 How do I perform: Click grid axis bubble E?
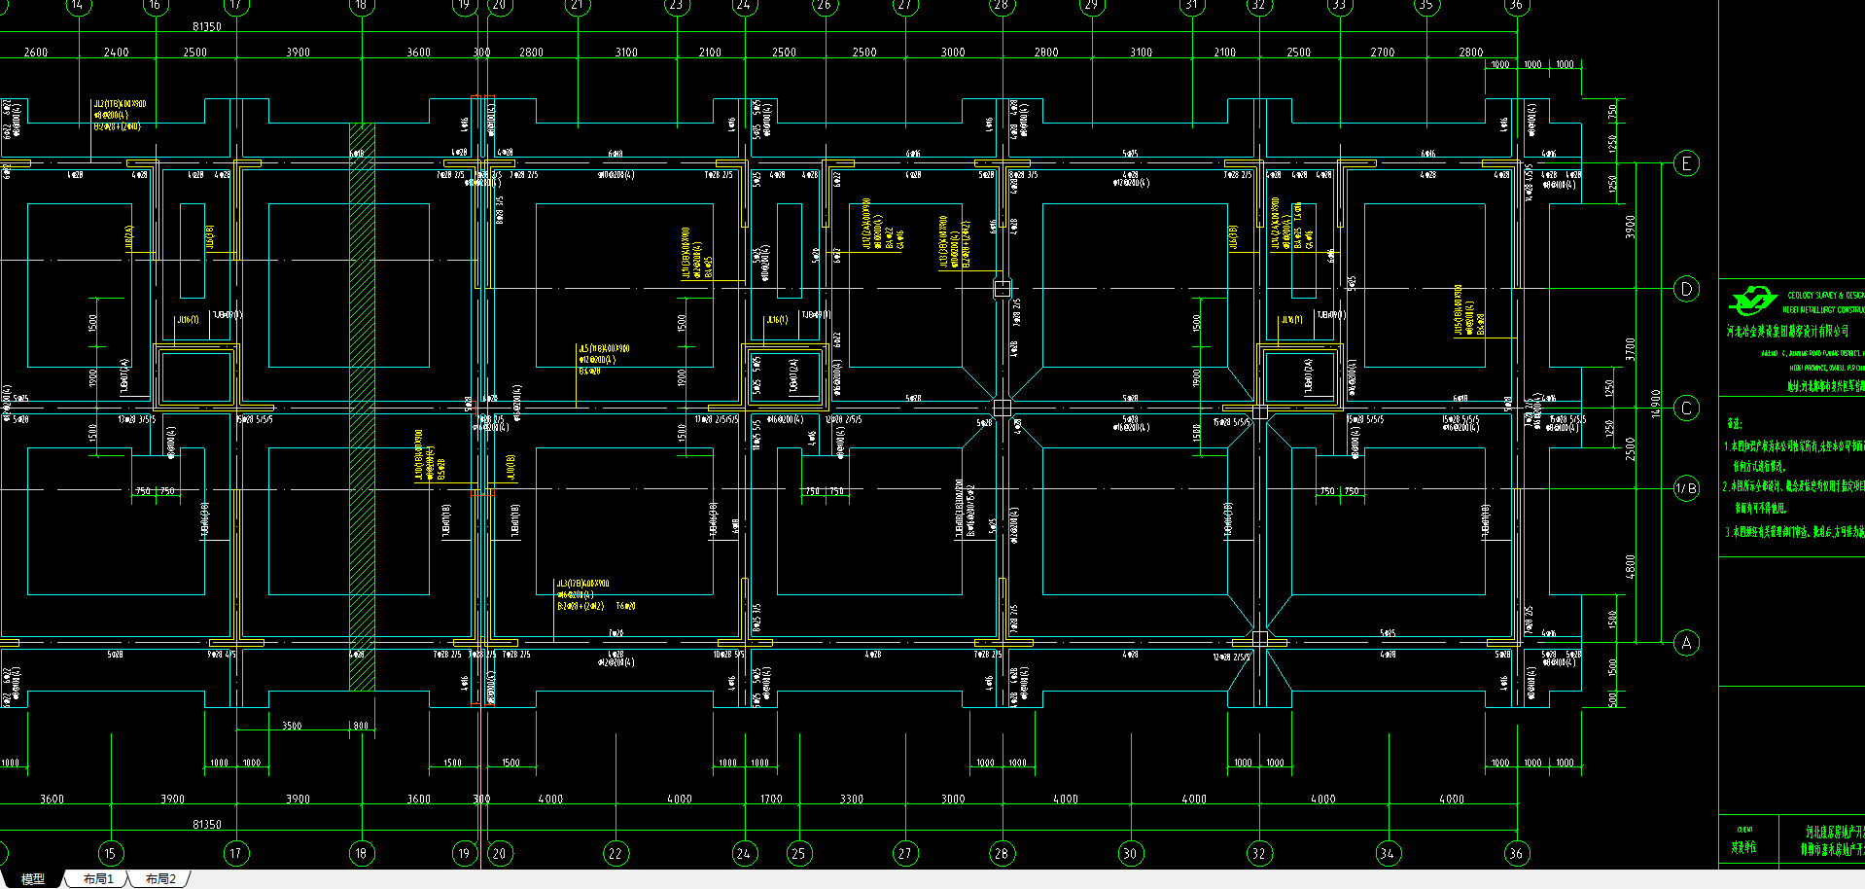pyautogui.click(x=1687, y=163)
